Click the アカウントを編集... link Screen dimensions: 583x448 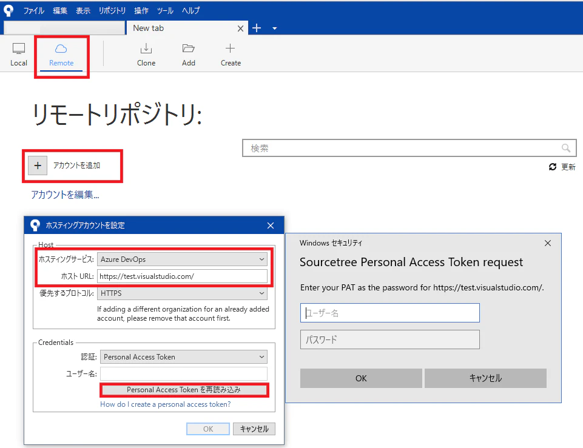pyautogui.click(x=65, y=195)
